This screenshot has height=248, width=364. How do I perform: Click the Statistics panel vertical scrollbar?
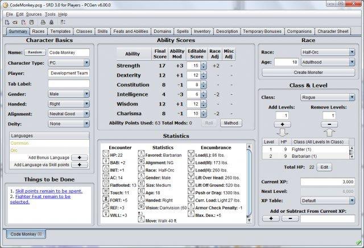(x=249, y=183)
